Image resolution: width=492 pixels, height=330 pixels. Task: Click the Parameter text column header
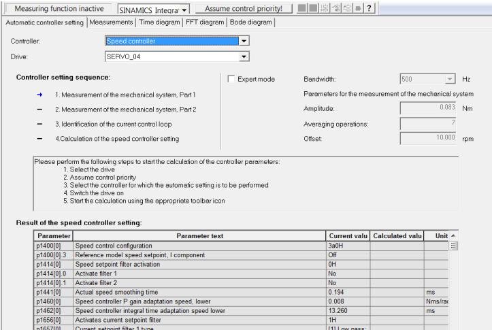tap(199, 236)
